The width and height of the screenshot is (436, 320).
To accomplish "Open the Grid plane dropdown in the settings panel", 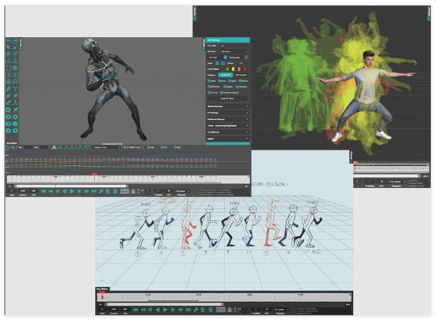I will pos(234,51).
